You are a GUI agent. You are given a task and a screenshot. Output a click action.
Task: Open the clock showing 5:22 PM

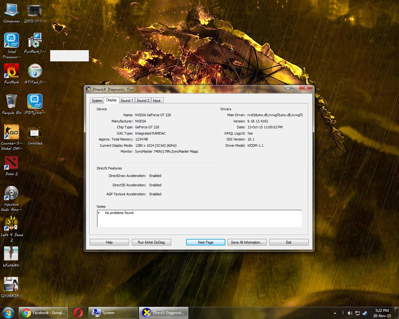(382, 313)
